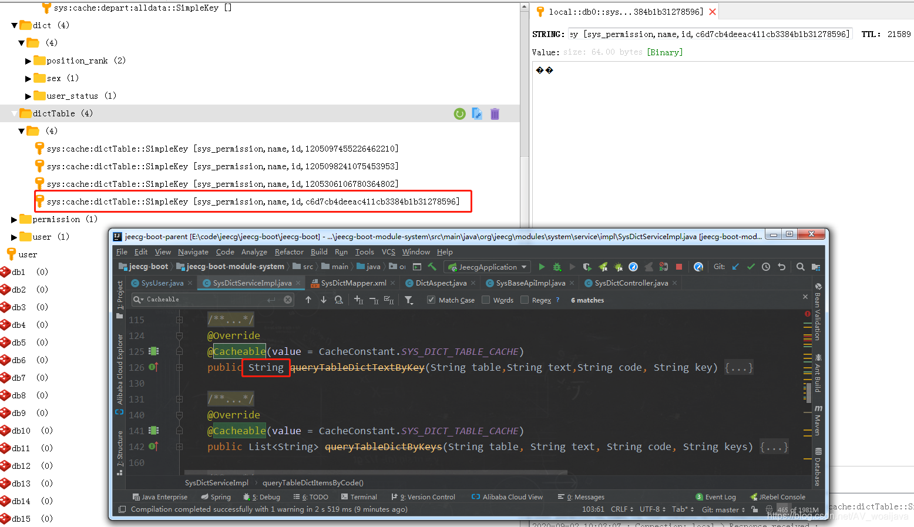Switch to DictAspect.java tab

click(441, 283)
